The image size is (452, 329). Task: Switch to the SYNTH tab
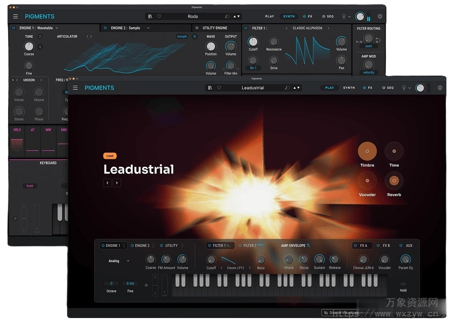click(x=349, y=88)
